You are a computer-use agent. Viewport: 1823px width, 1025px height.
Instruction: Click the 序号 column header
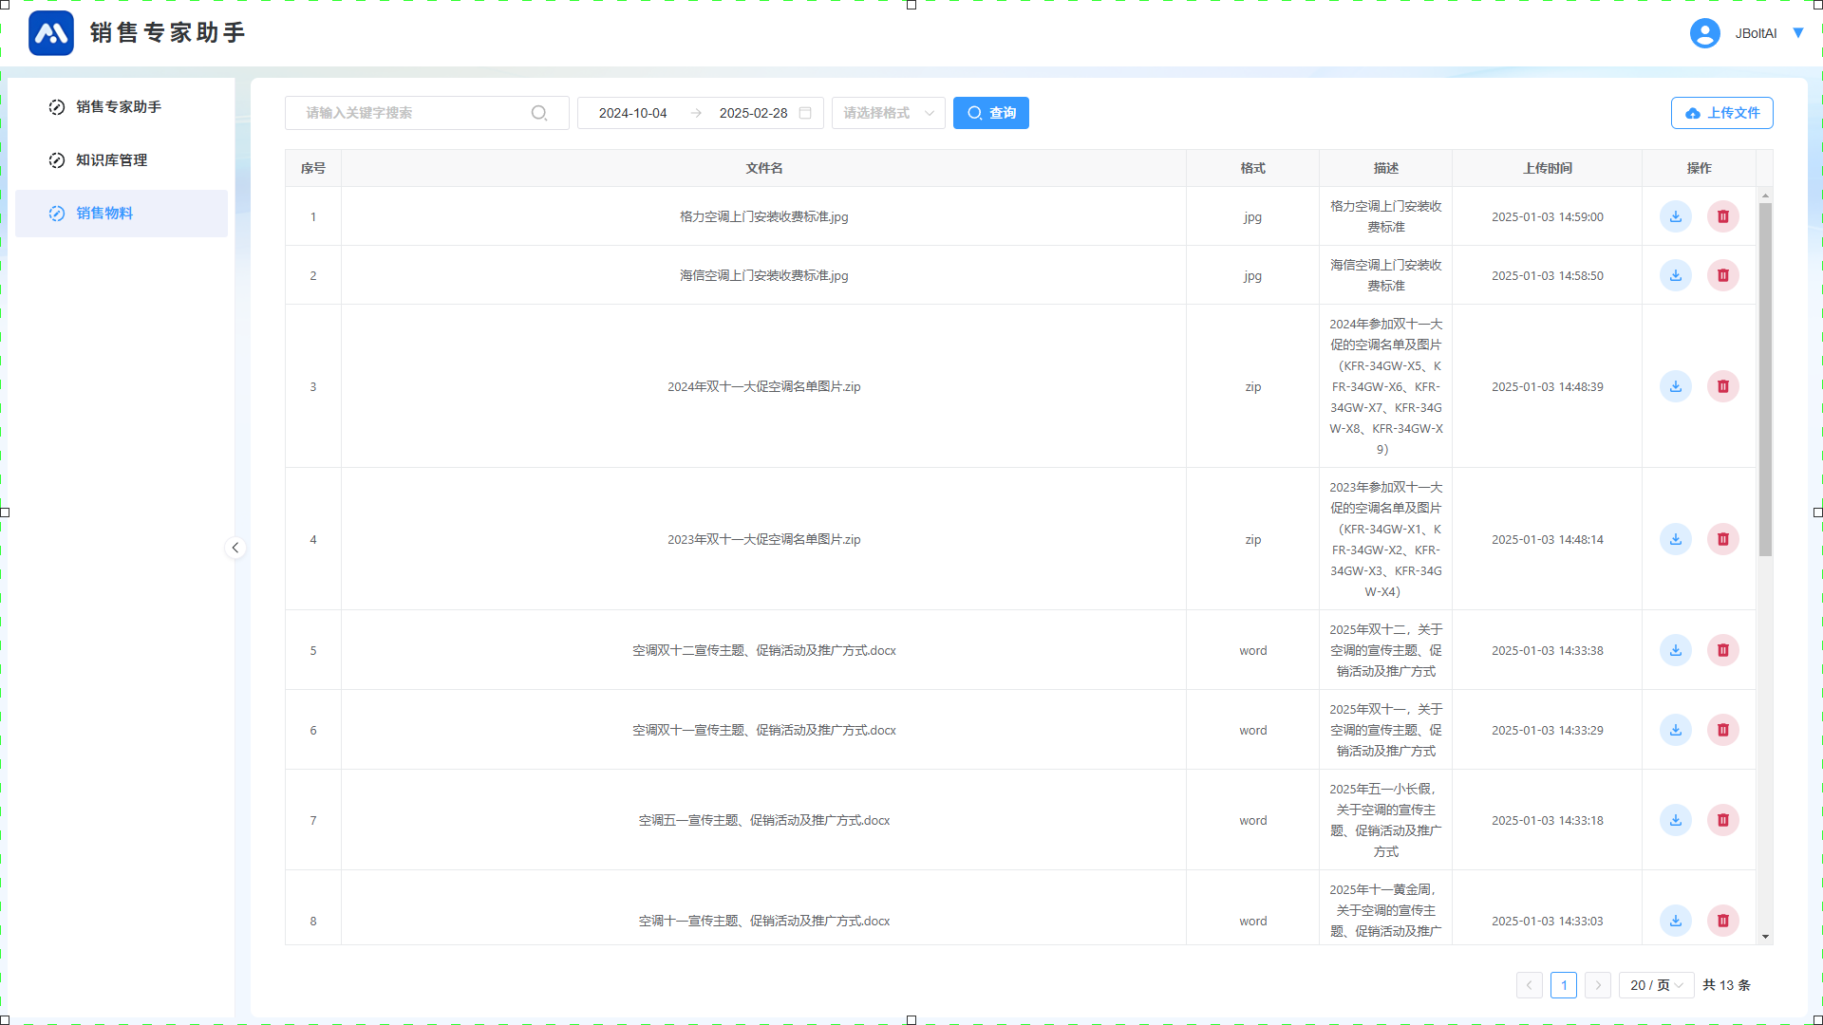[x=313, y=168]
